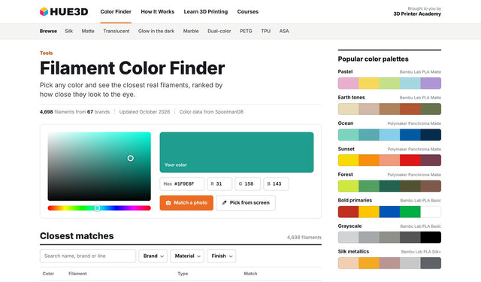The width and height of the screenshot is (481, 282).
Task: Click the eyedropper icon in Pick from screen
Action: point(224,203)
